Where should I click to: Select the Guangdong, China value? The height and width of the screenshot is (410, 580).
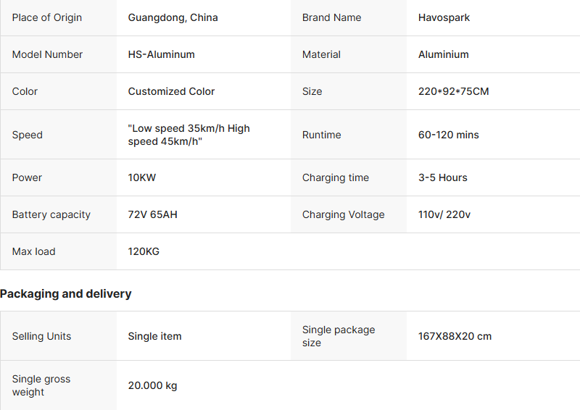click(173, 17)
